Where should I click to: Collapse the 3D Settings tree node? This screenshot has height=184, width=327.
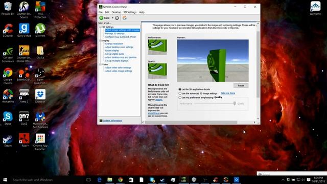[x=100, y=27]
